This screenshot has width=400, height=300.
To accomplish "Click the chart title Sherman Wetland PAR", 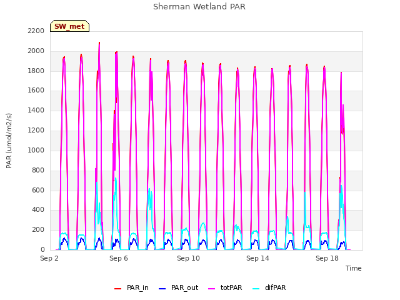I will pyautogui.click(x=199, y=6).
